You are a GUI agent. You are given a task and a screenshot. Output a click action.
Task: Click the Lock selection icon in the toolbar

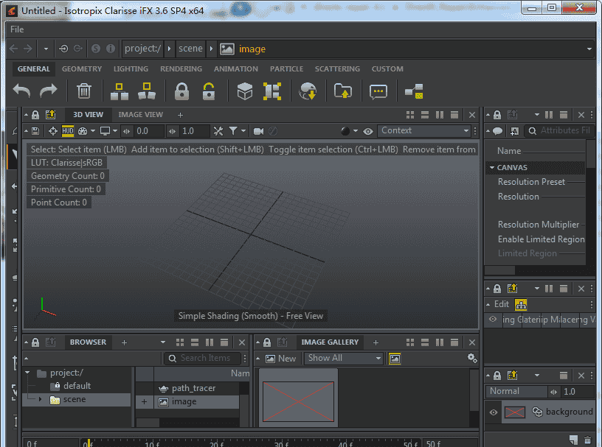click(x=182, y=91)
